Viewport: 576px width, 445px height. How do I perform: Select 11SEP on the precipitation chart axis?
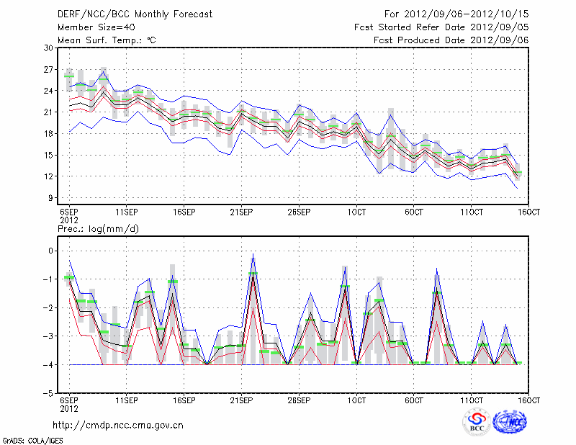(127, 400)
